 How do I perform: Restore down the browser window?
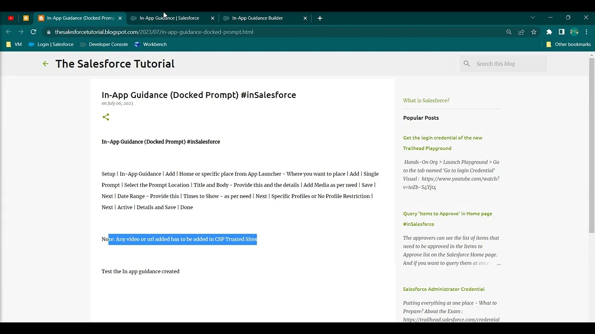pyautogui.click(x=568, y=18)
